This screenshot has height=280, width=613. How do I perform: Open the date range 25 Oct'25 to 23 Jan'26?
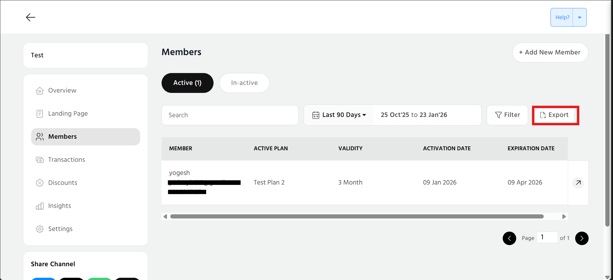(x=414, y=115)
